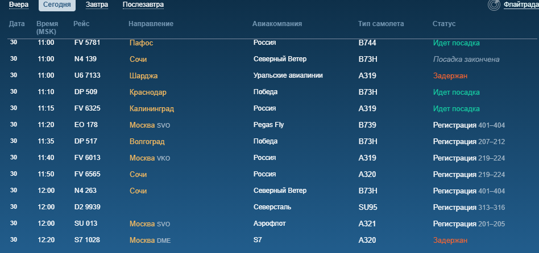Select Аэрофлот flight SU 013
The width and height of the screenshot is (539, 253).
click(x=87, y=224)
